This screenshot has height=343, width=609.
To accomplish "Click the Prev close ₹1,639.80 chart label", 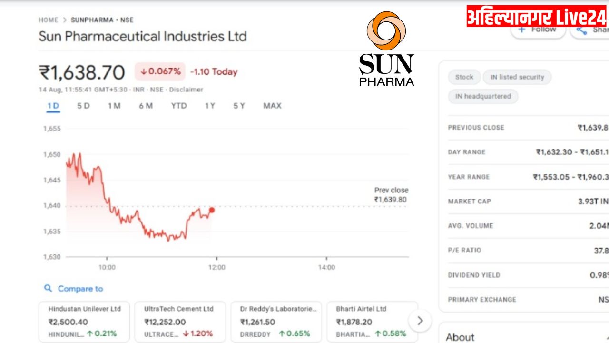I will click(x=391, y=195).
